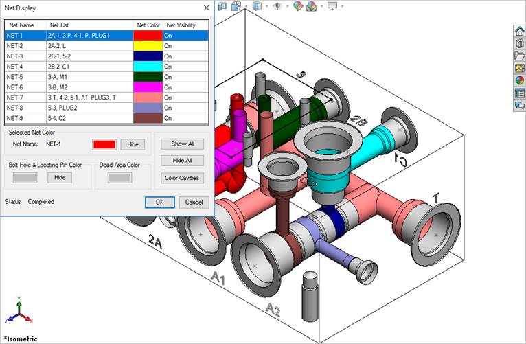The image size is (526, 344).
Task: Click the Edit Appearance color ball icon
Action: 297,6
